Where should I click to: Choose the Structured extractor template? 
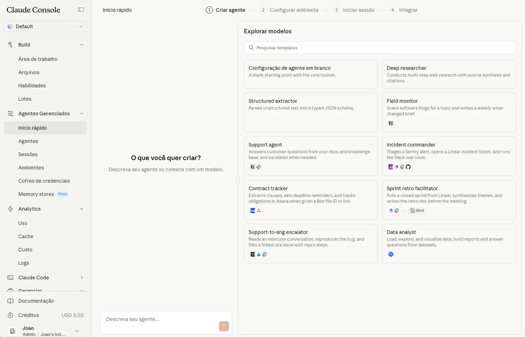tap(311, 112)
